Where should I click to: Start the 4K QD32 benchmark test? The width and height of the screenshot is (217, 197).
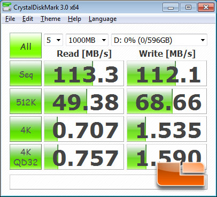point(26,157)
